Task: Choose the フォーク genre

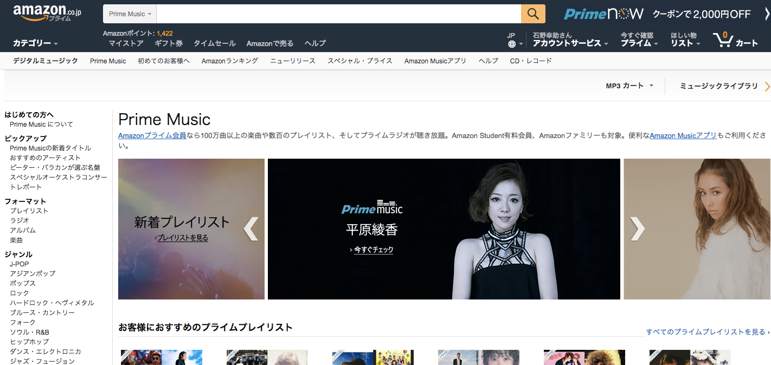Action: [23, 322]
